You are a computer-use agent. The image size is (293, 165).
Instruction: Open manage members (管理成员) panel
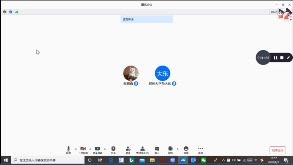pyautogui.click(x=142, y=149)
